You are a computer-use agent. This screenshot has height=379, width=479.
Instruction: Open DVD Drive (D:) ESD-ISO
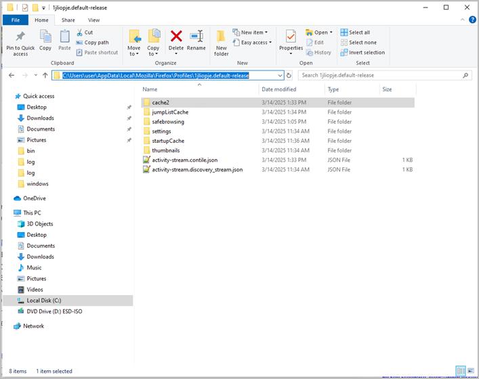[x=50, y=311]
